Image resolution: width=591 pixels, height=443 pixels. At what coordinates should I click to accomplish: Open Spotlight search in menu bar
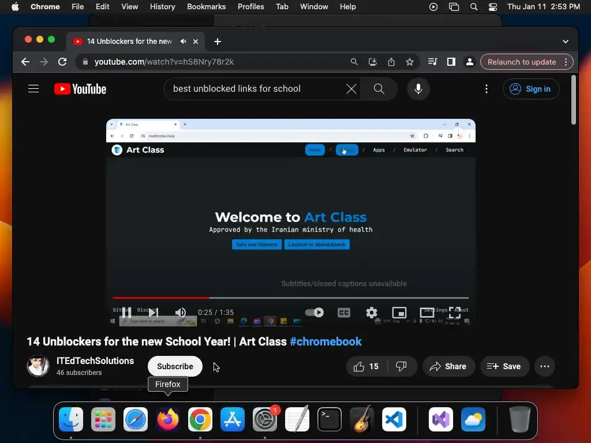pos(474,7)
